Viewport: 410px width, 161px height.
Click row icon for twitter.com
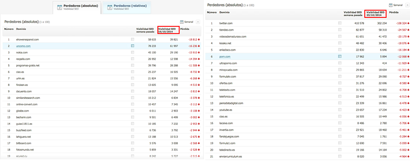340,23
